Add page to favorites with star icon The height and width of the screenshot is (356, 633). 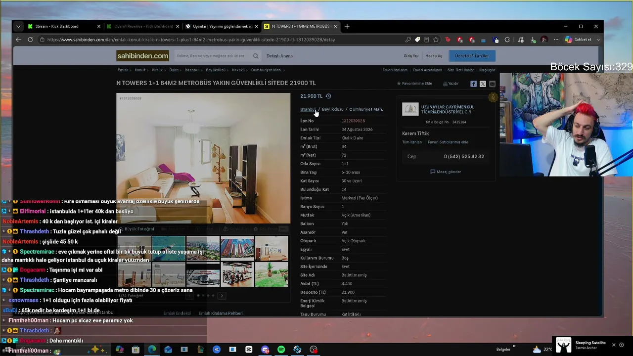[436, 40]
